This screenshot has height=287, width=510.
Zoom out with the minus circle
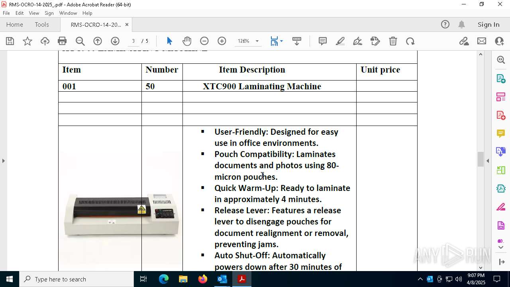204,41
